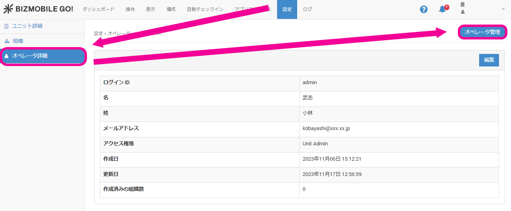Click the 編集 button to edit operator
This screenshot has width=511, height=211.
(489, 60)
